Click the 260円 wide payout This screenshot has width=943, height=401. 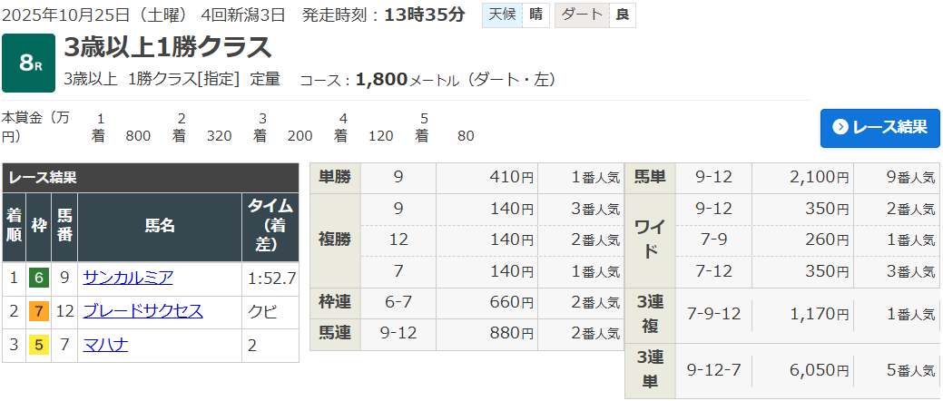826,240
